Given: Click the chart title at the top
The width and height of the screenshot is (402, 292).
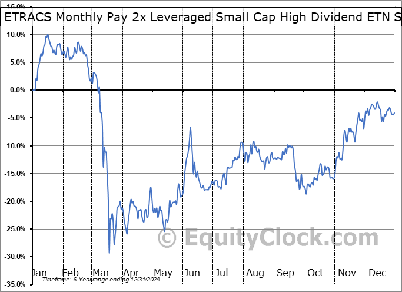Looking at the screenshot, I should click(x=201, y=18).
